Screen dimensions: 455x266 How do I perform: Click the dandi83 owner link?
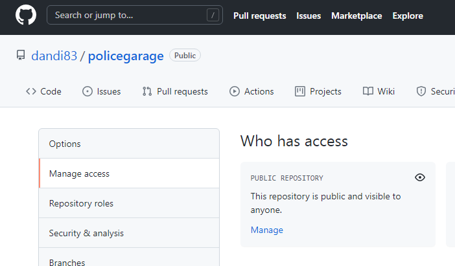point(54,56)
